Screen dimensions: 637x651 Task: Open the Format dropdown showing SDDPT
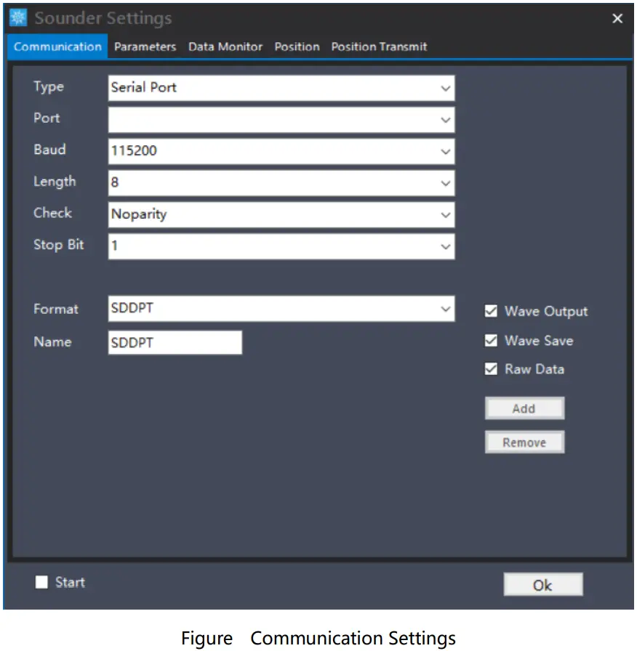pyautogui.click(x=446, y=309)
